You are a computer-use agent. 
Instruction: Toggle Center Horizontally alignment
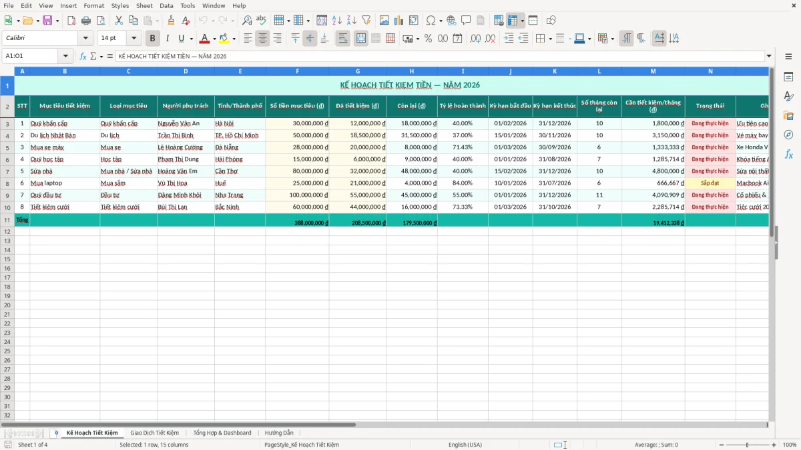pyautogui.click(x=262, y=39)
